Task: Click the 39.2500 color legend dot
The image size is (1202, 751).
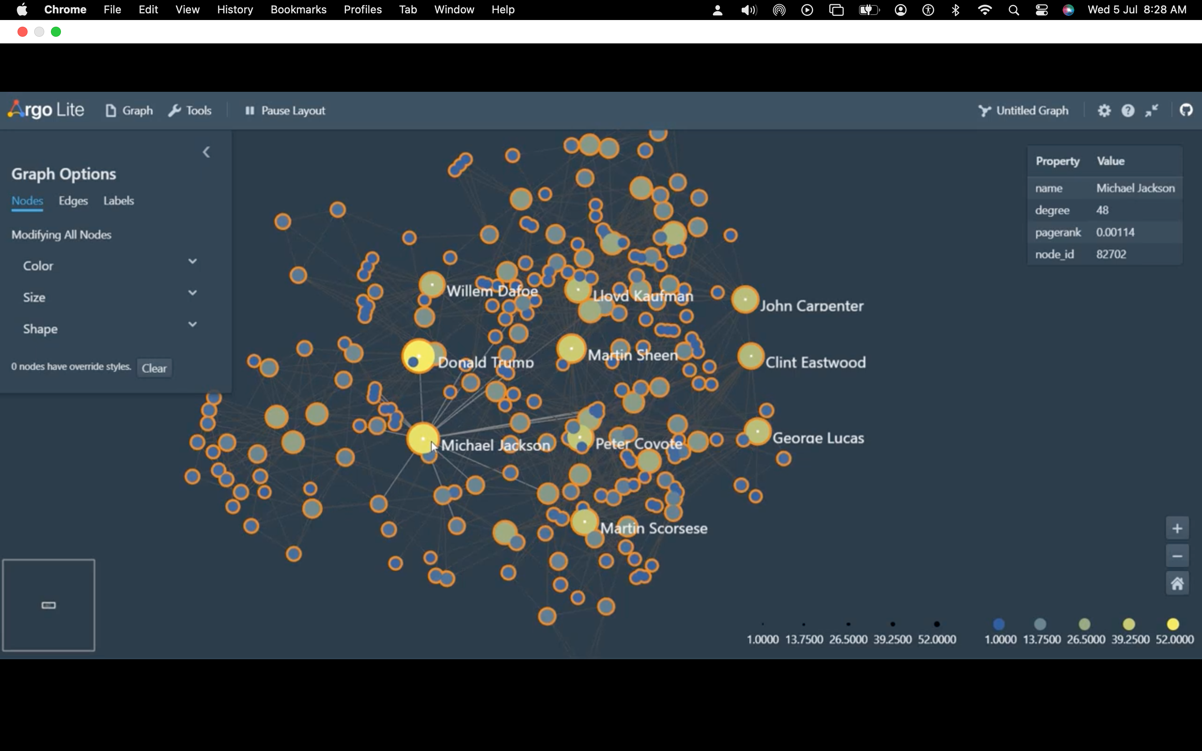Action: coord(1129,624)
